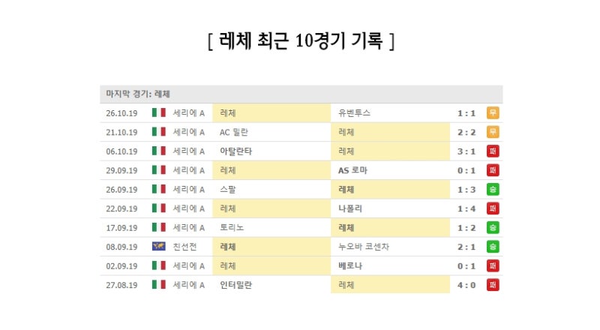
Task: Click the 4 : 0 score against 인터밀란
Action: pos(466,285)
